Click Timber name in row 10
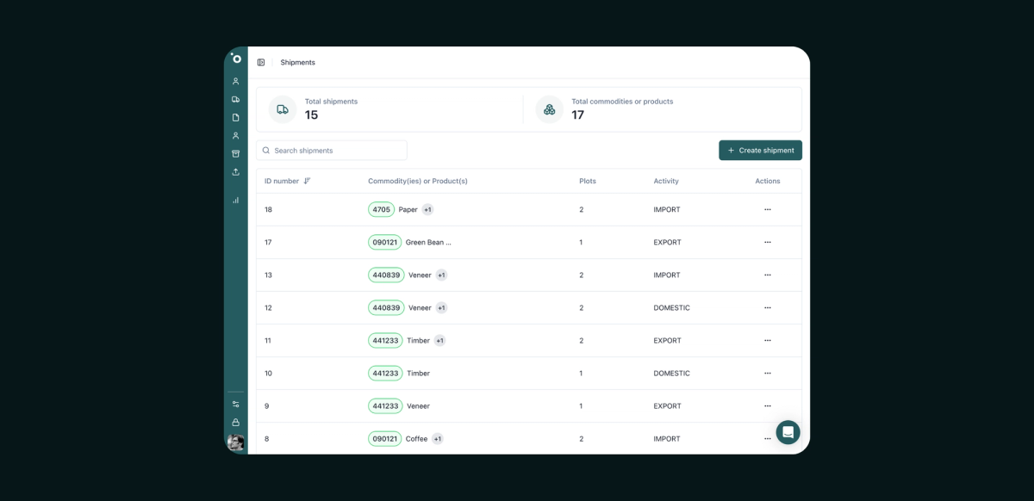This screenshot has width=1034, height=501. [x=419, y=373]
